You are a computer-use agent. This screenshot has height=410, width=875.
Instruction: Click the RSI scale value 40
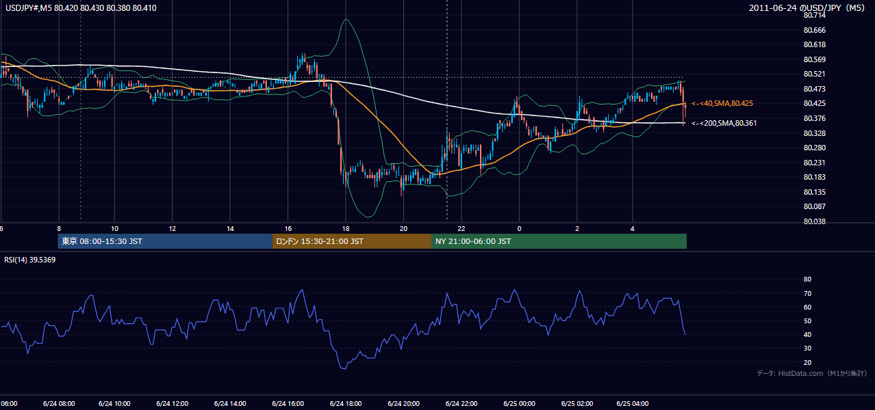[807, 334]
